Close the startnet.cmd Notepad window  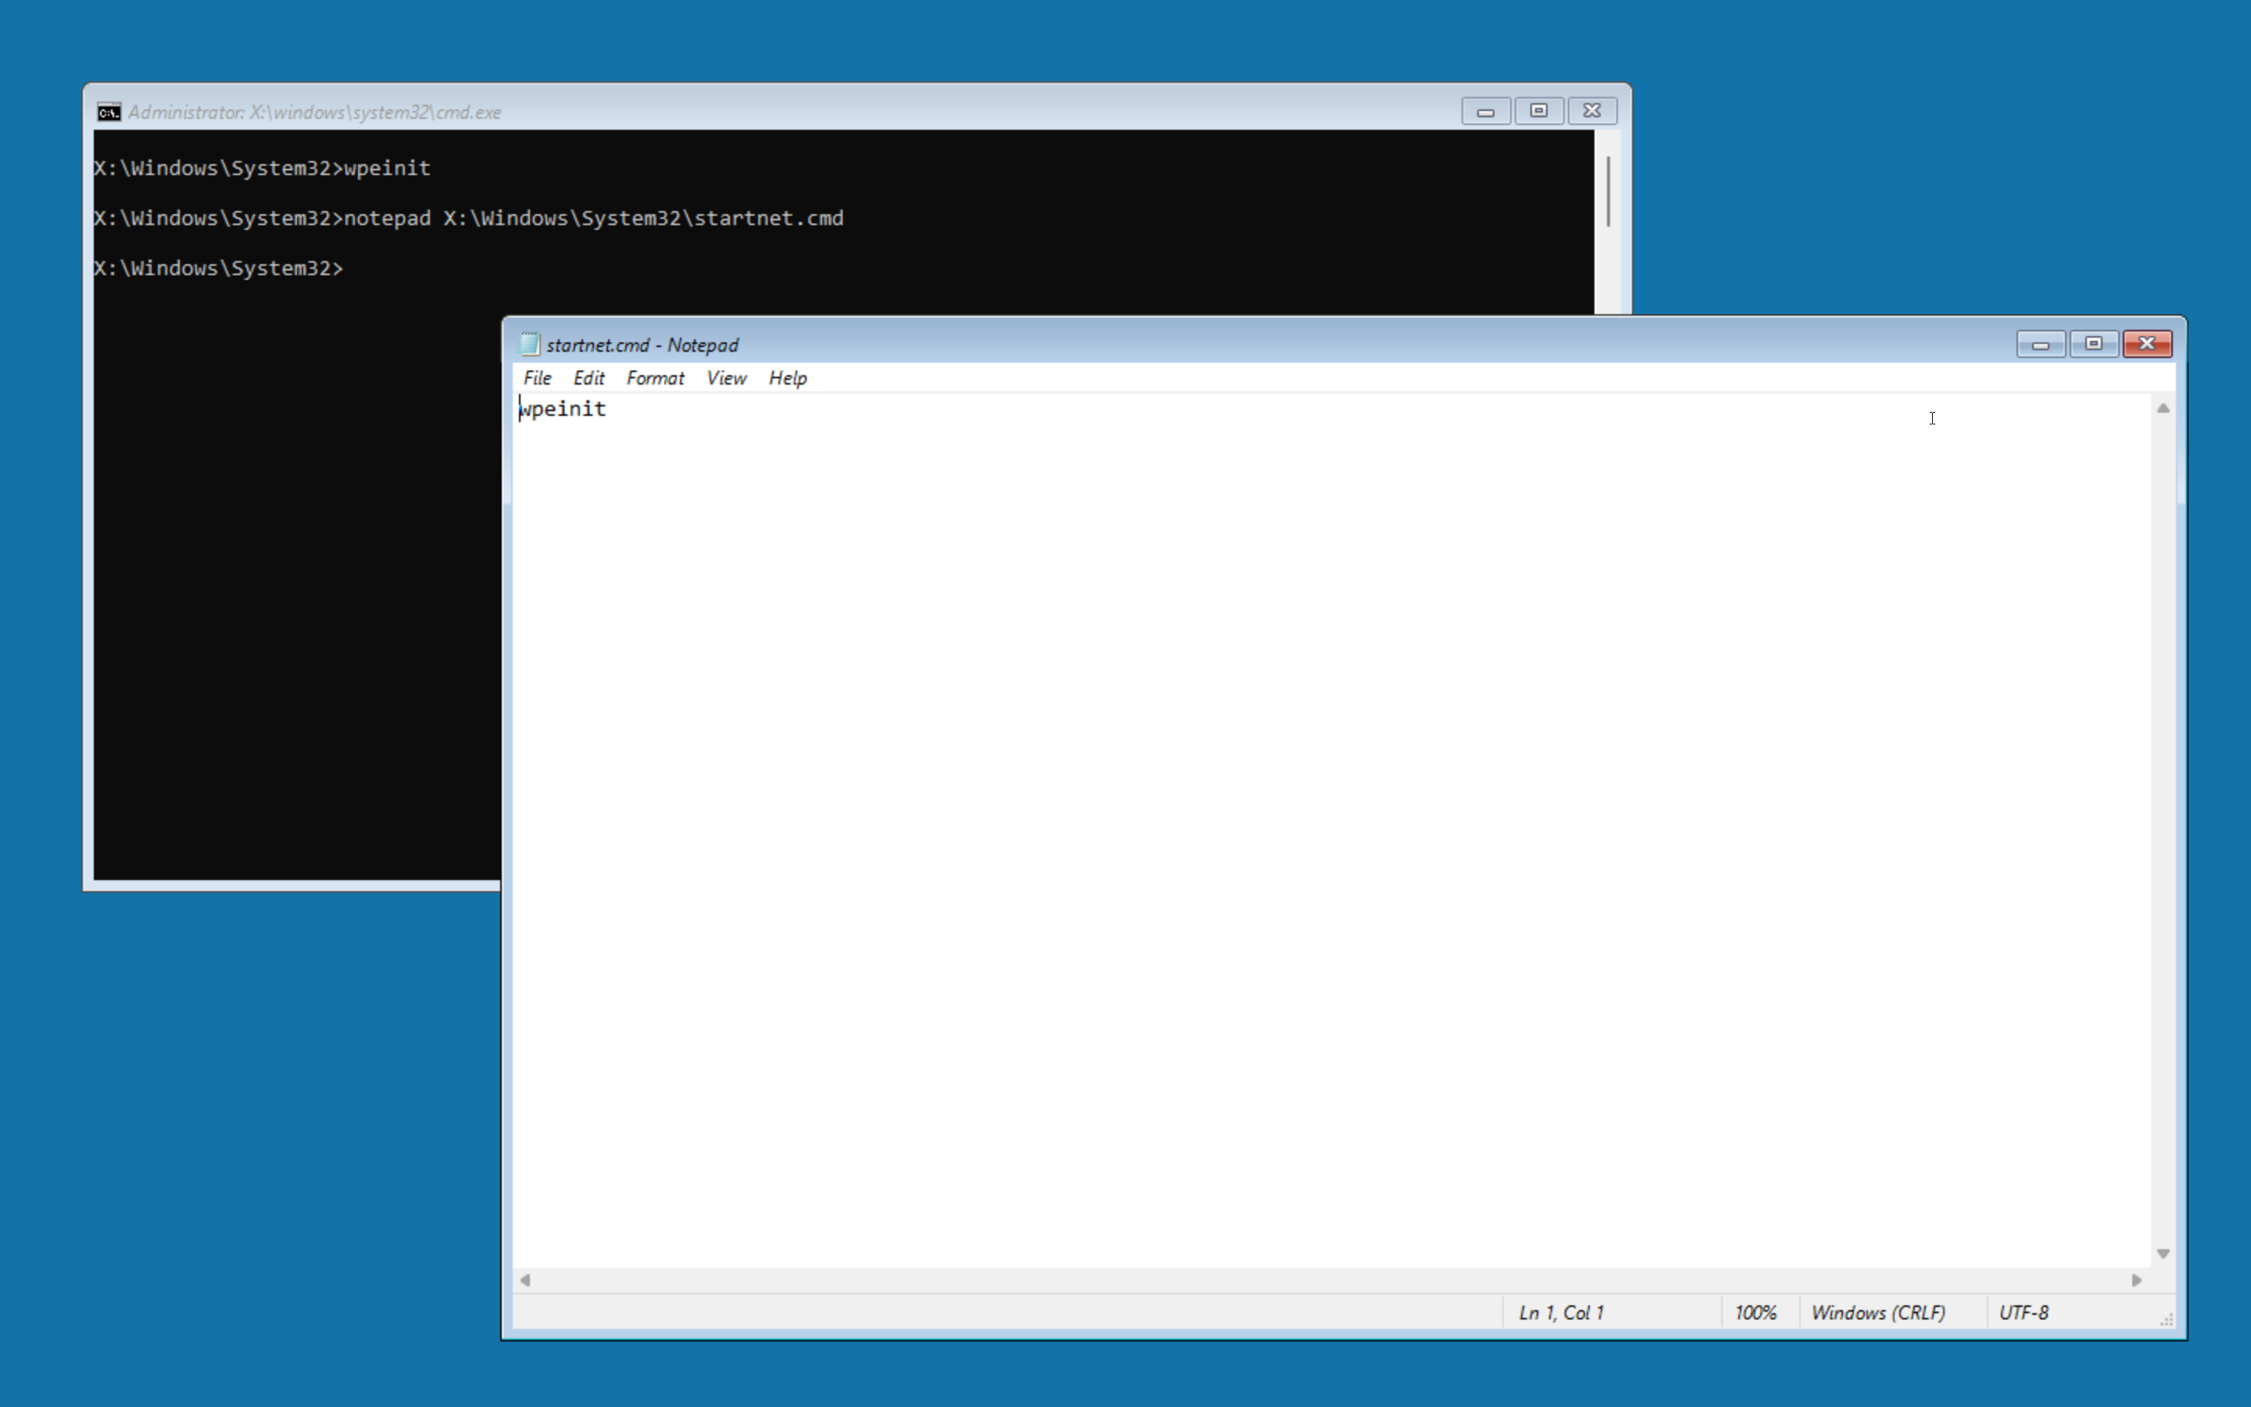click(2147, 344)
